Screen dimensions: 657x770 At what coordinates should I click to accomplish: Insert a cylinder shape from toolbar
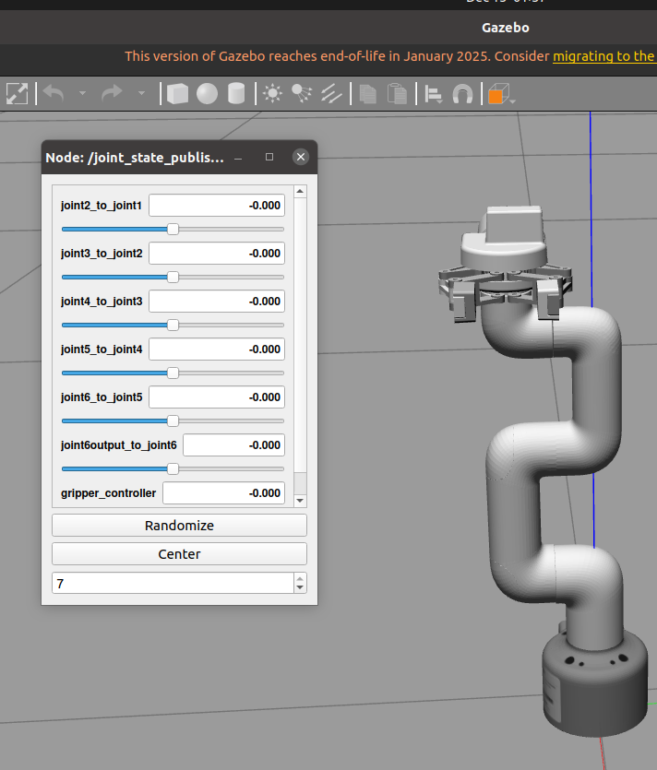click(x=236, y=93)
